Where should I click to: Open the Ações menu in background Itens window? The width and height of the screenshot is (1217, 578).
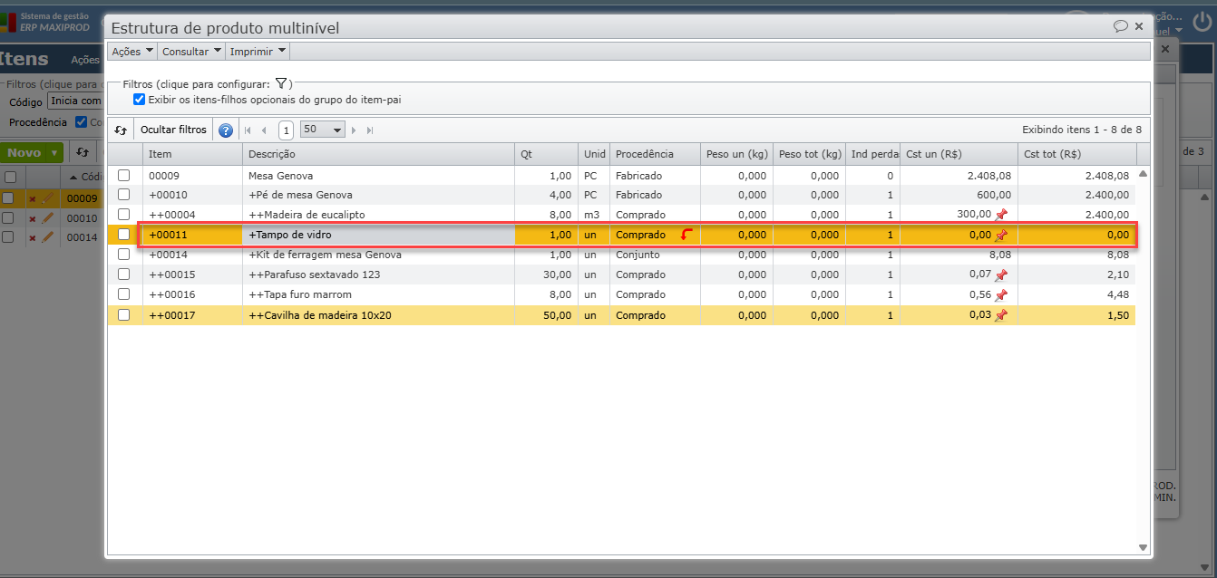[86, 61]
